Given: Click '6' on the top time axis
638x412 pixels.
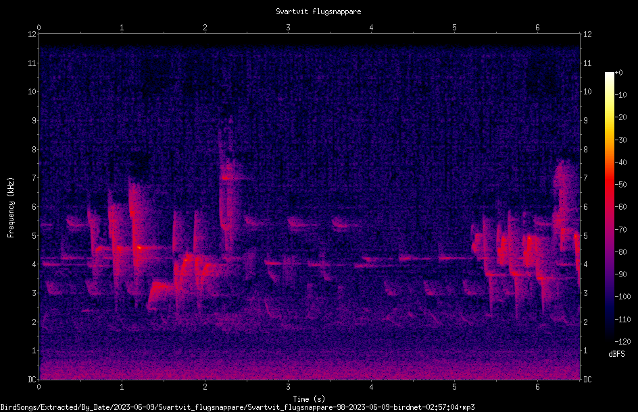Looking at the screenshot, I should pos(537,28).
